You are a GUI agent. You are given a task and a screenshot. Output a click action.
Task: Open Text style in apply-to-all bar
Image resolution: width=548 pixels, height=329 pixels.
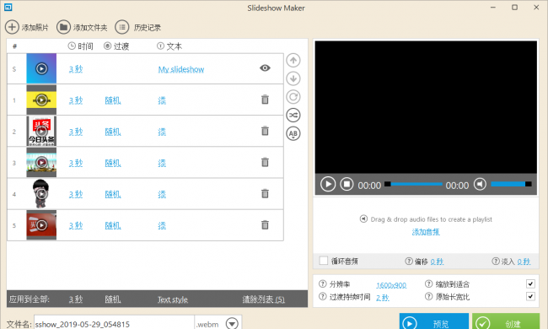tap(173, 299)
